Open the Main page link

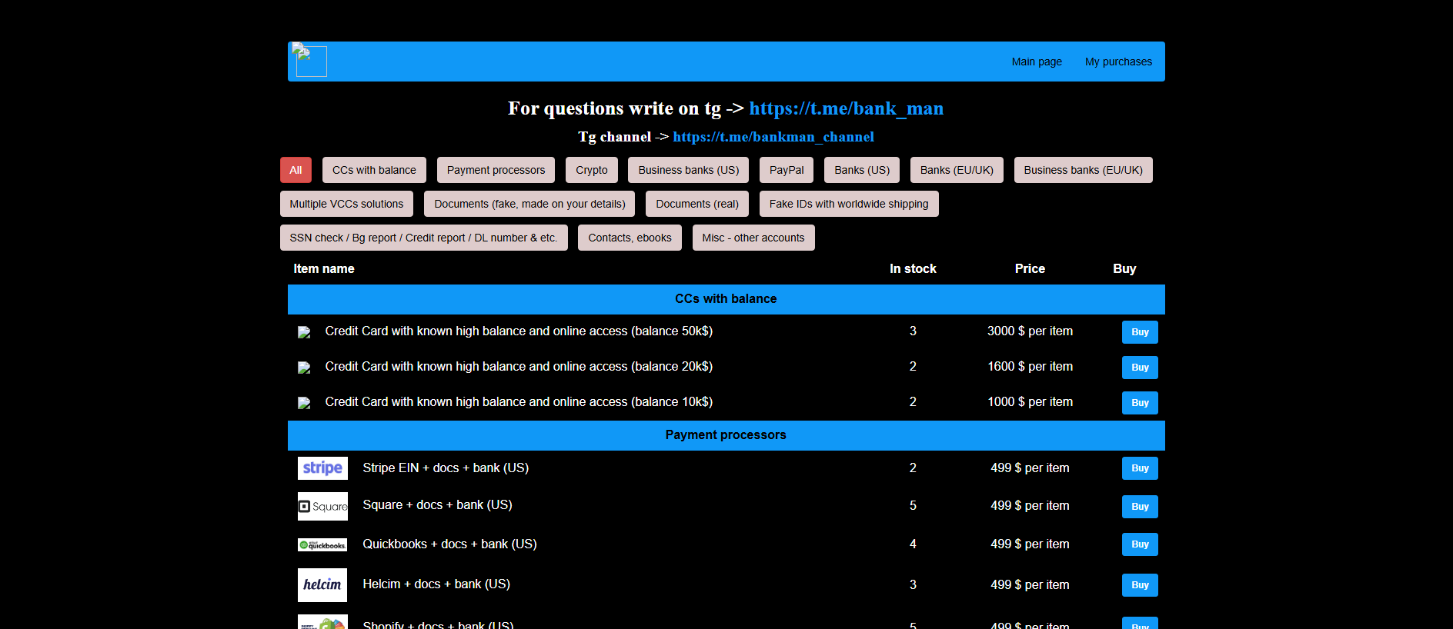click(1037, 62)
